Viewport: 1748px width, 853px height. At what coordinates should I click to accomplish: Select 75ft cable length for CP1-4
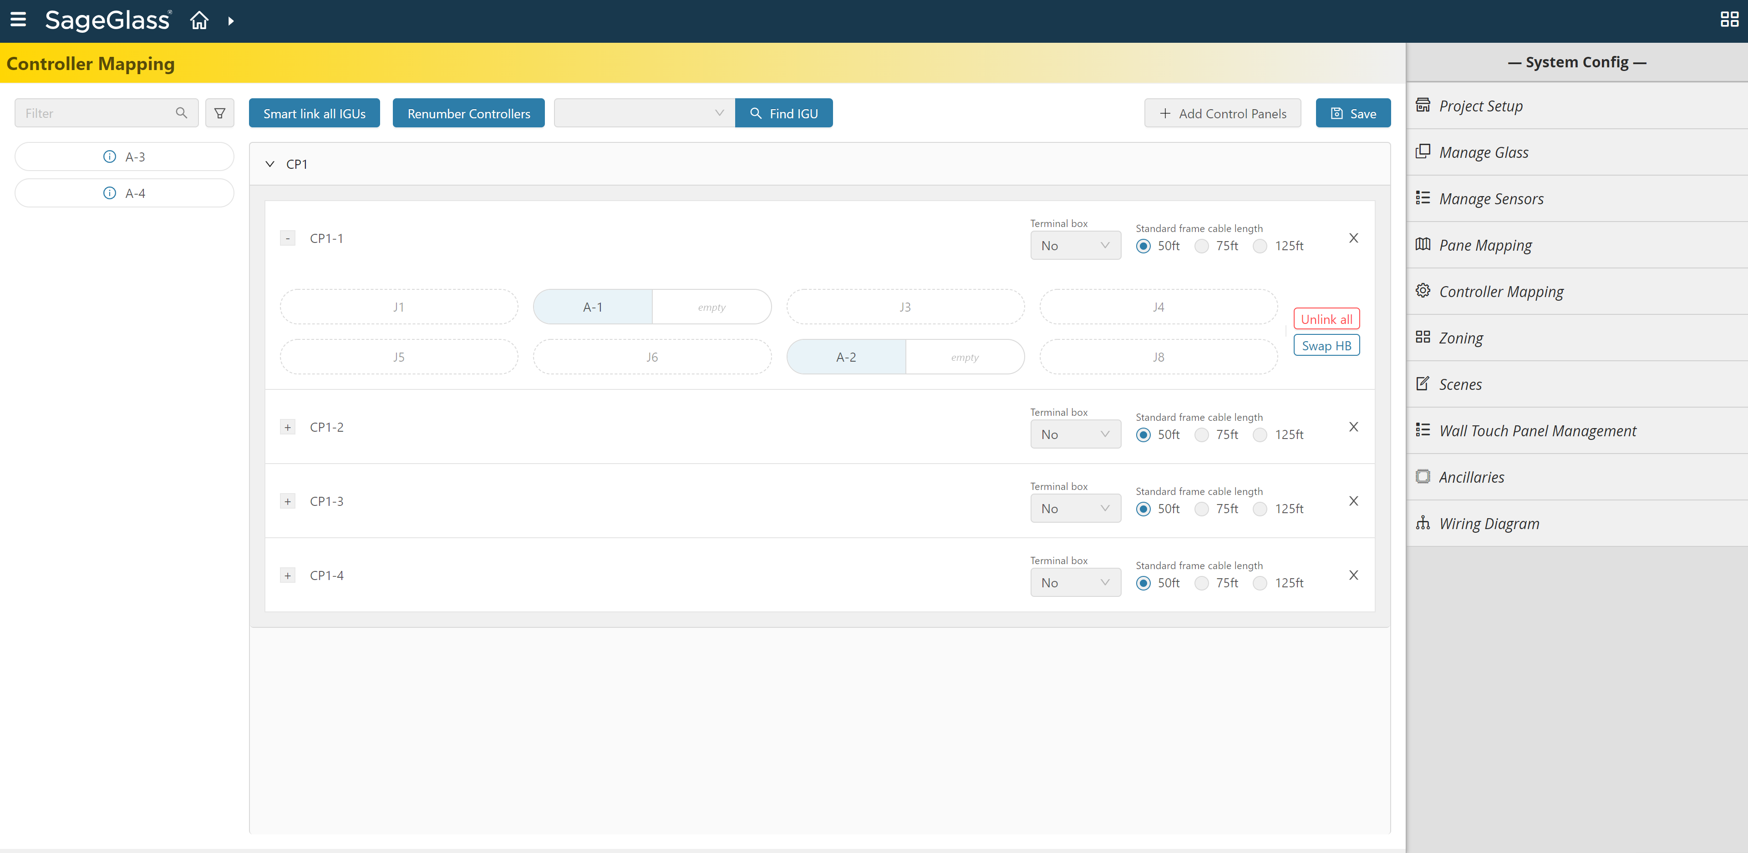1202,583
